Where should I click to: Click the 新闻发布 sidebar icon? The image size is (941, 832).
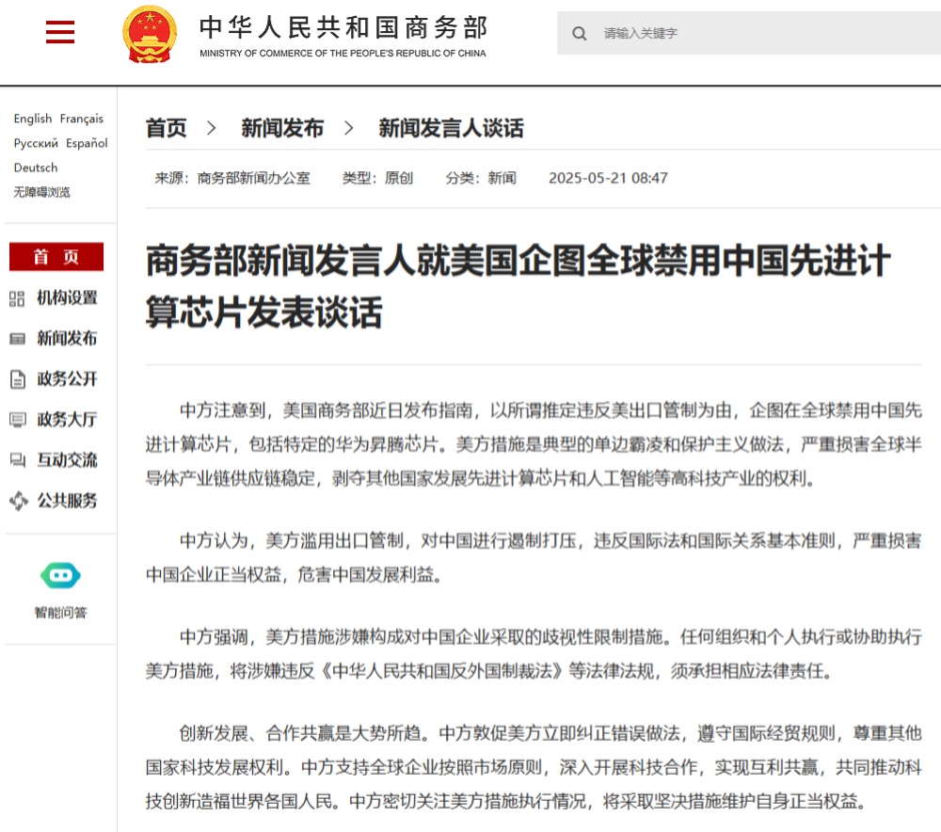(x=17, y=339)
